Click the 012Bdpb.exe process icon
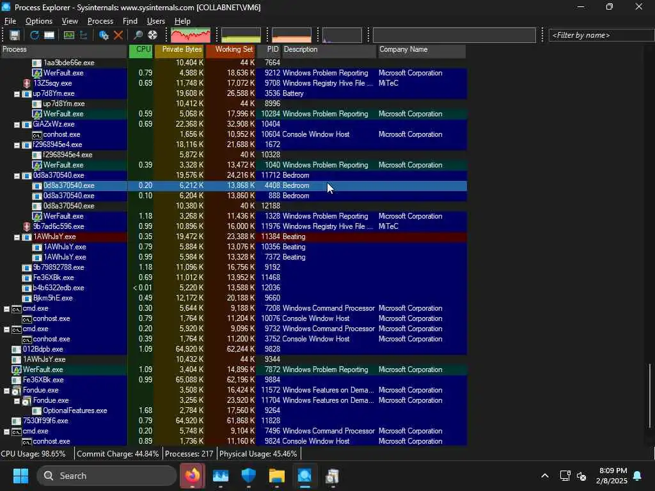 [x=16, y=350]
